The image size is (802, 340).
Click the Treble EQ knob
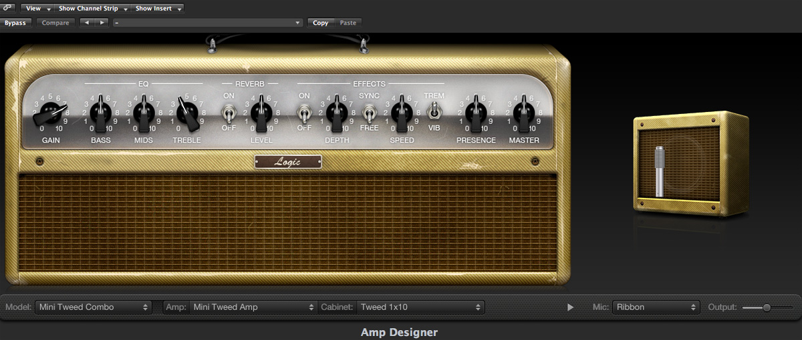(x=188, y=114)
